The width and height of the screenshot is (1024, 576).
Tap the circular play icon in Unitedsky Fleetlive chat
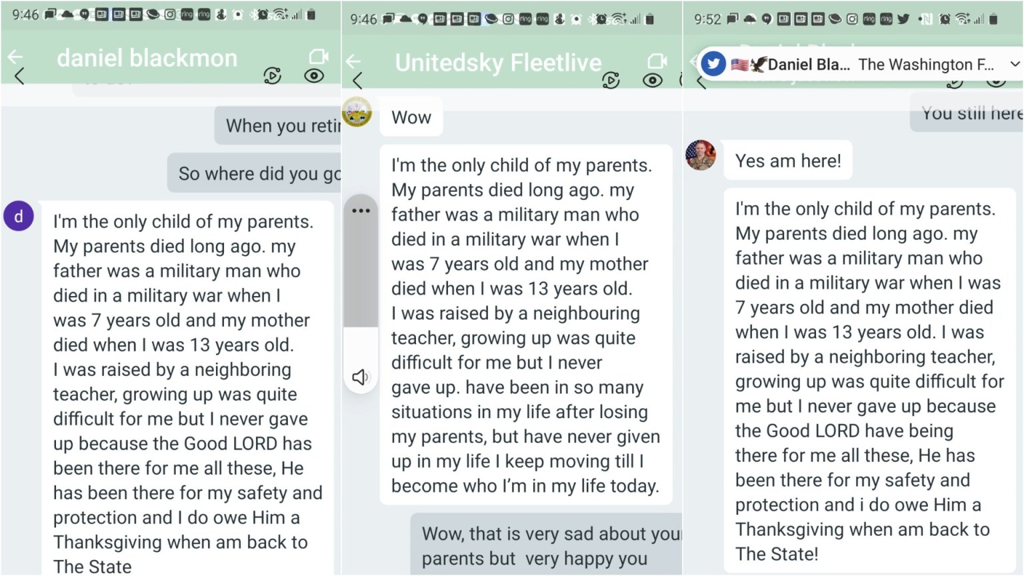point(611,81)
